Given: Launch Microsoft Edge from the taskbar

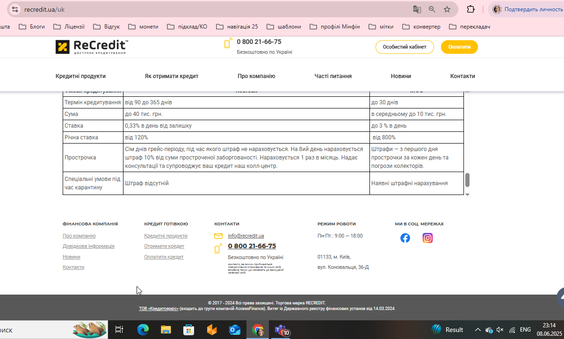Looking at the screenshot, I should point(143,330).
